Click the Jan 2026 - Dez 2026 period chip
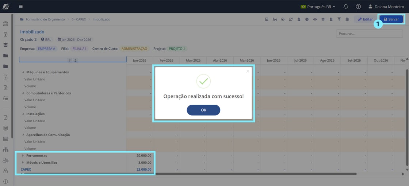The image size is (409, 186). point(74,40)
